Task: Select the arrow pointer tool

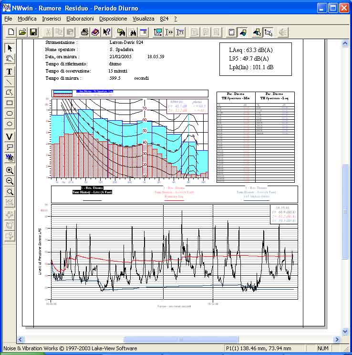Action: tap(10, 48)
